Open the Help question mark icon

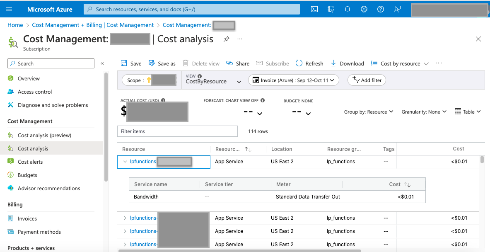coord(381,9)
